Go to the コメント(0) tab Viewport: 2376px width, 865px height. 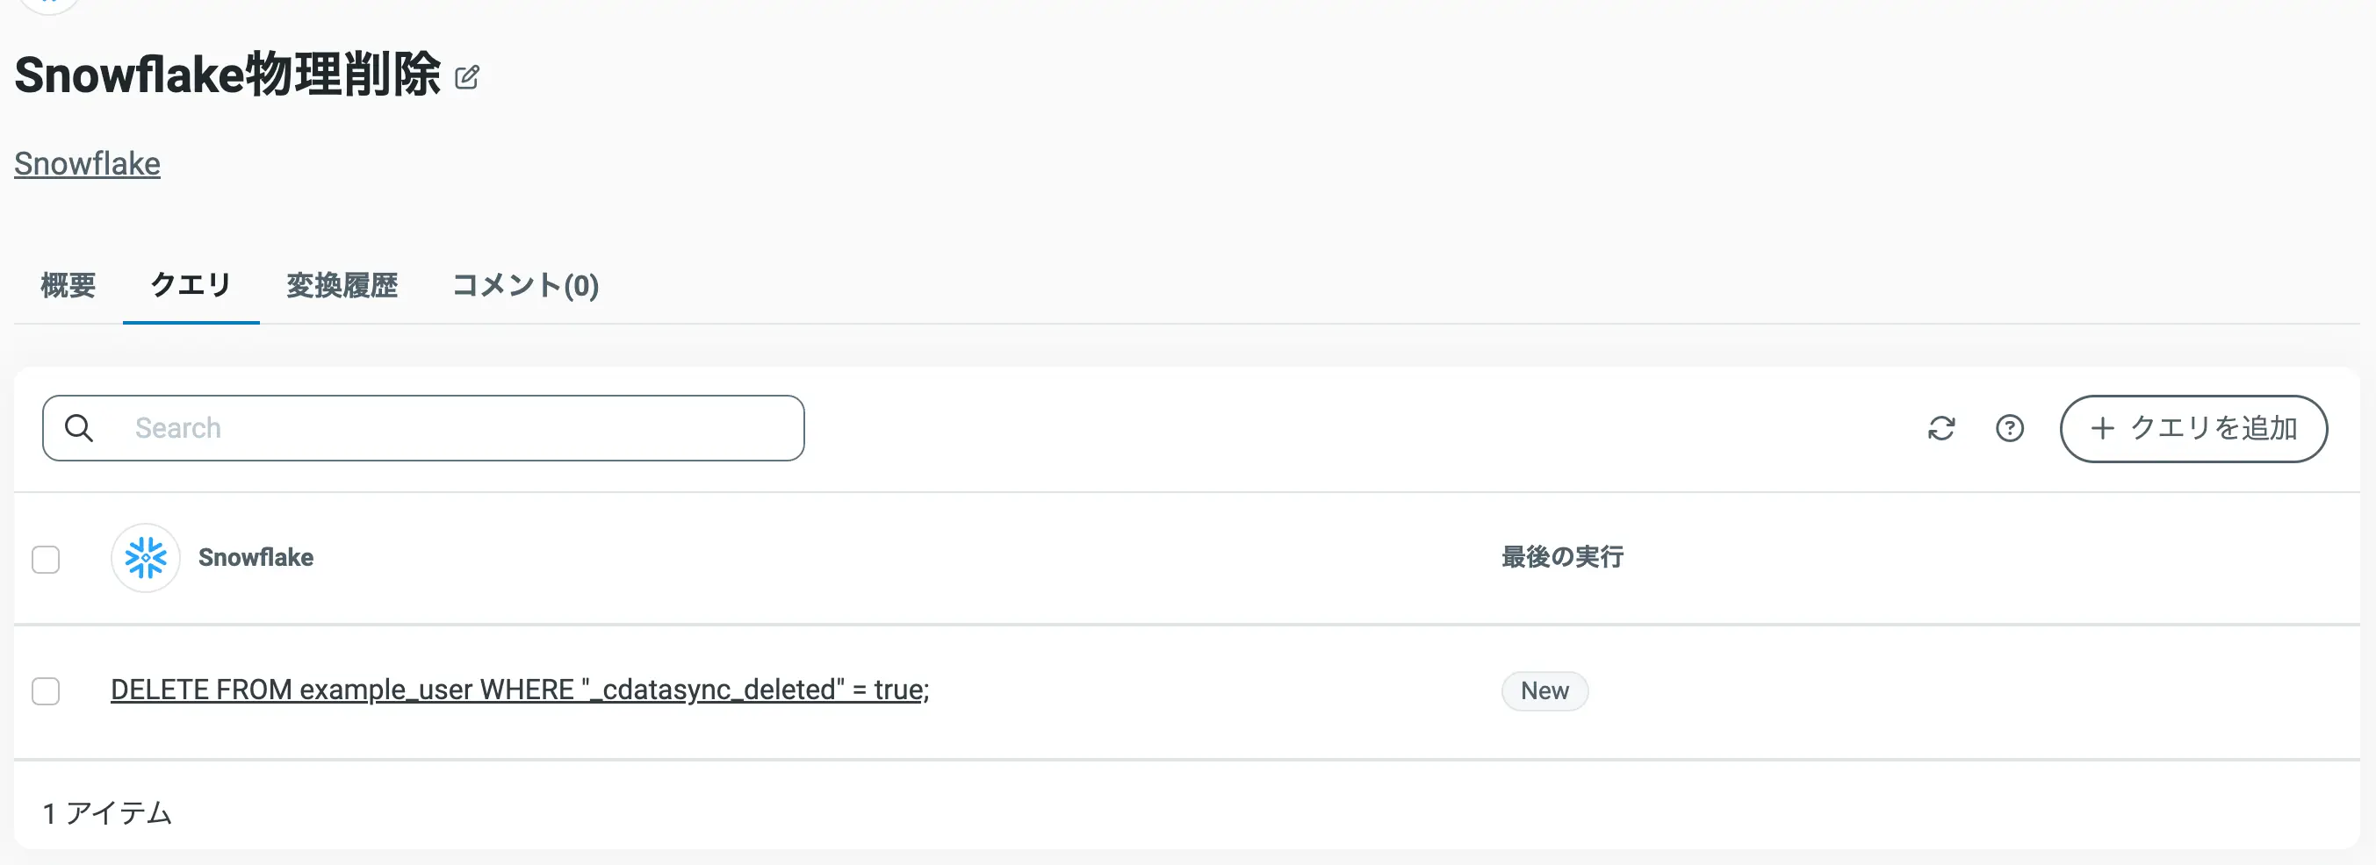(526, 286)
